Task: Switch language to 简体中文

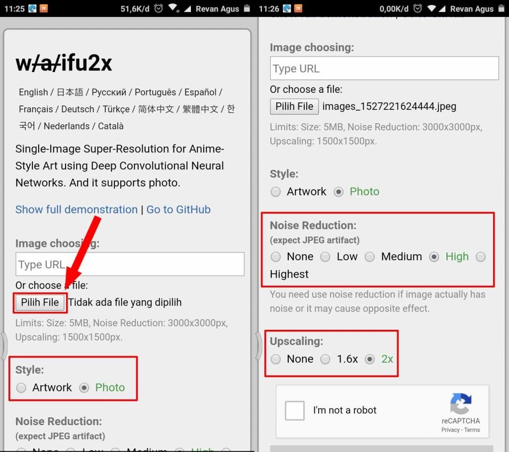Action: coord(156,109)
